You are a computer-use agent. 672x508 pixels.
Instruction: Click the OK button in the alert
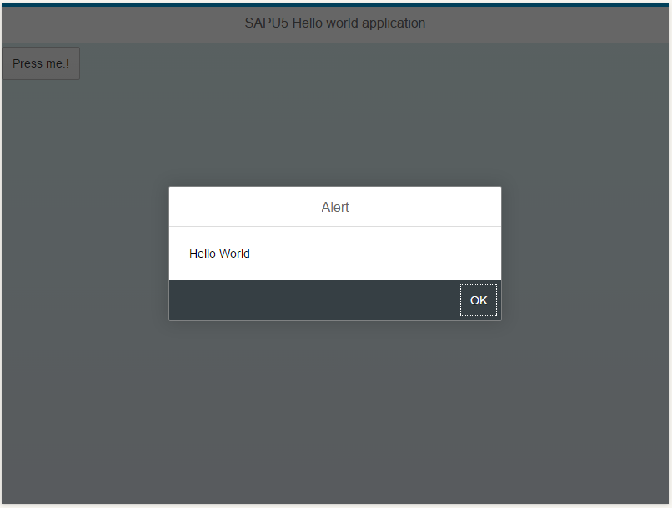tap(479, 300)
